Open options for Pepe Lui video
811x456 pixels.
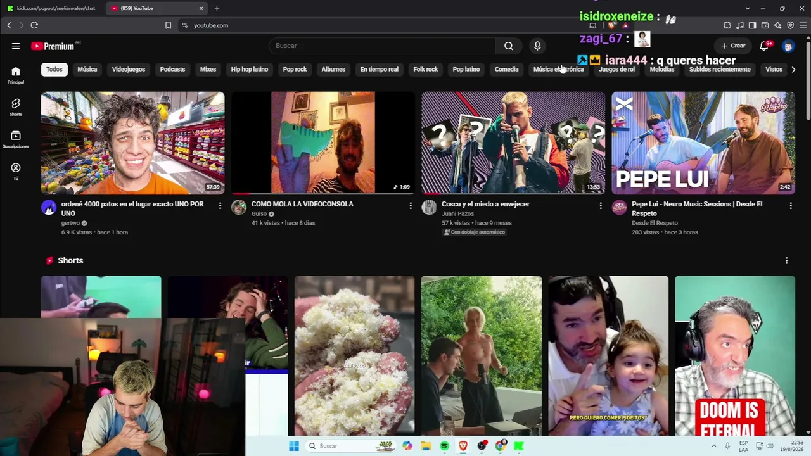[791, 206]
